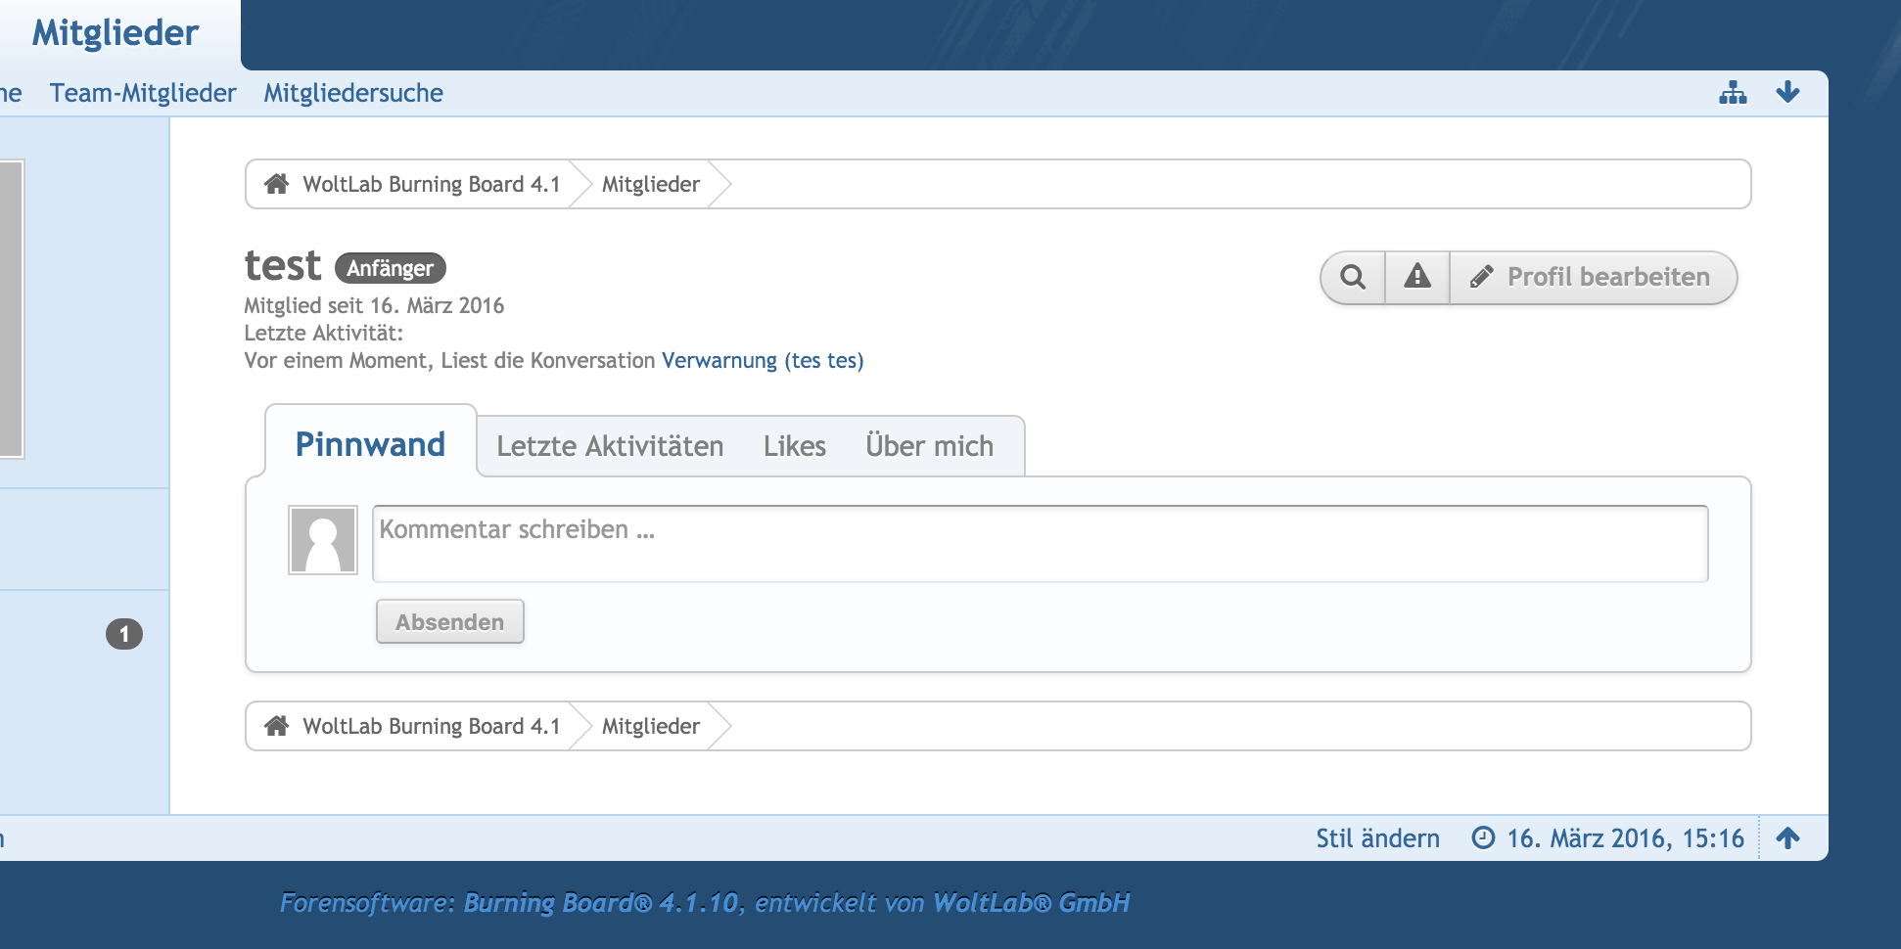Open the Likes tab
The image size is (1901, 949).
coord(794,446)
